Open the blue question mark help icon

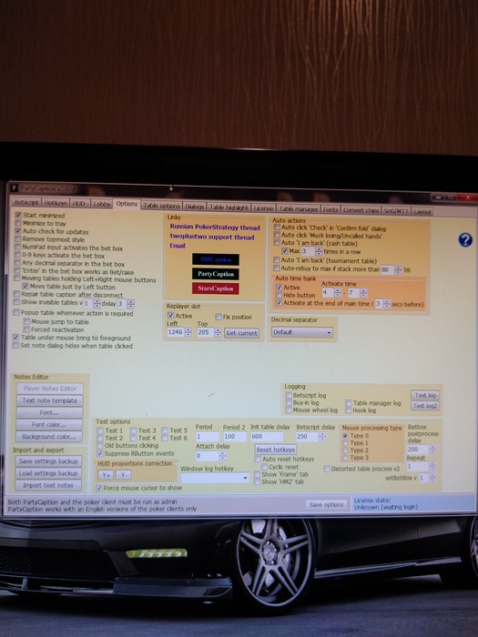point(465,239)
